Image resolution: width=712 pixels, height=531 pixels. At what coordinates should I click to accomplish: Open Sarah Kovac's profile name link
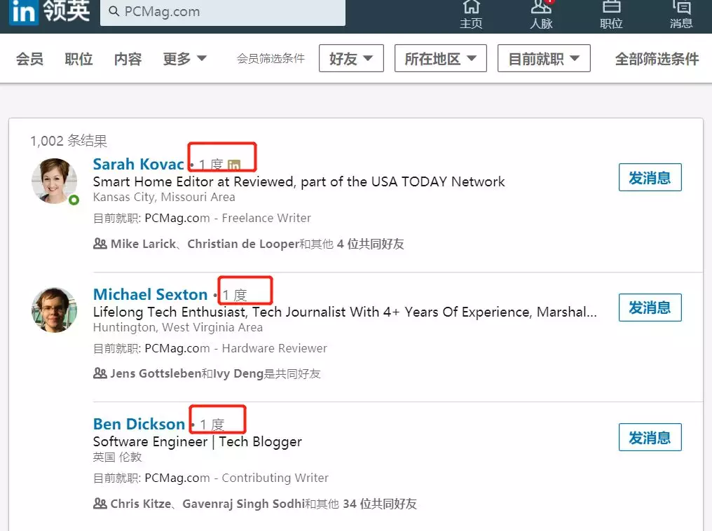(x=139, y=164)
